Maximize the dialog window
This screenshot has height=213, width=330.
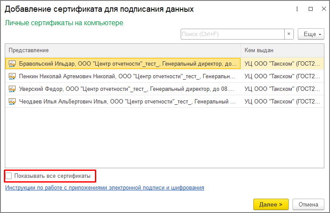310,9
